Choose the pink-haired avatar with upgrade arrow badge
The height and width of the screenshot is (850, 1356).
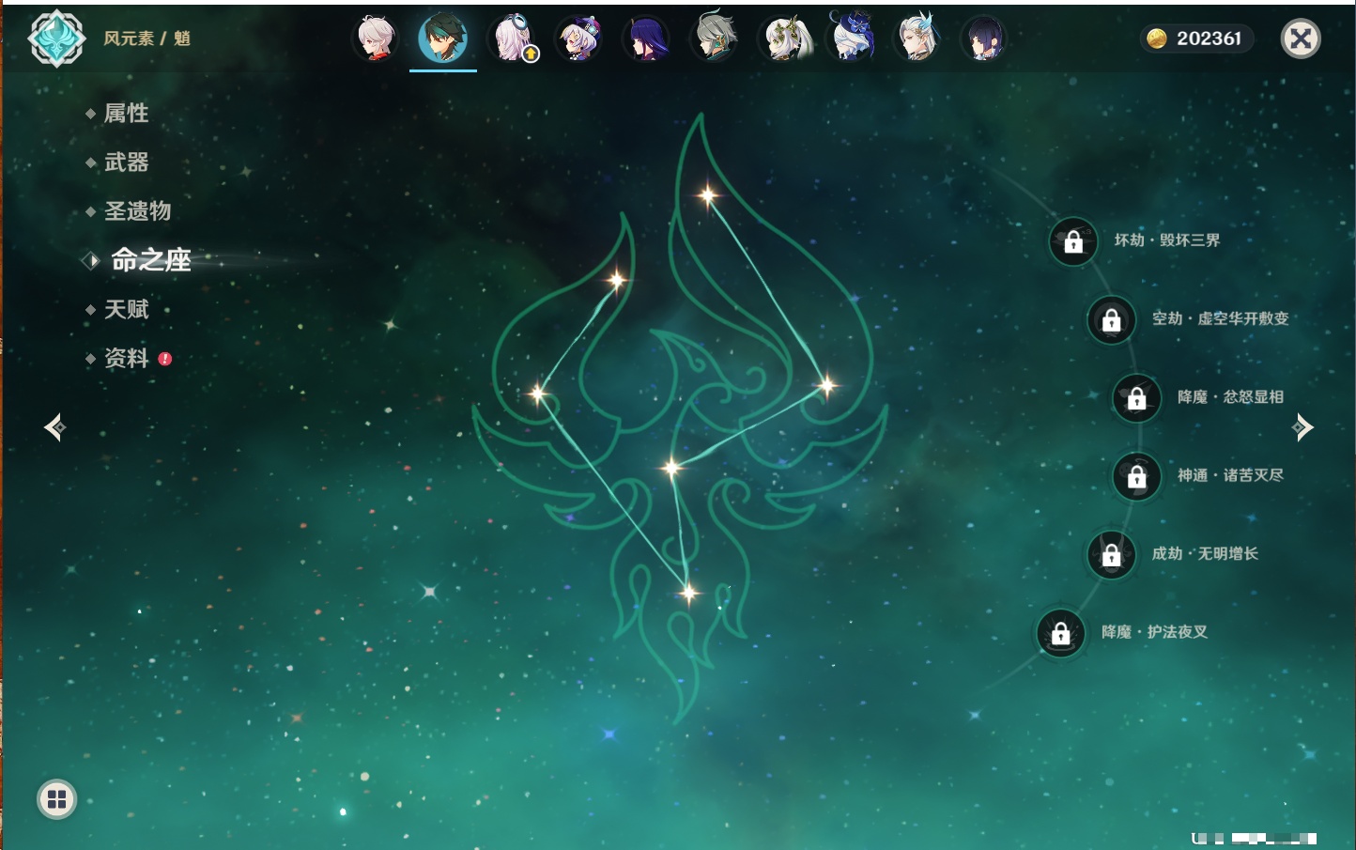click(513, 39)
